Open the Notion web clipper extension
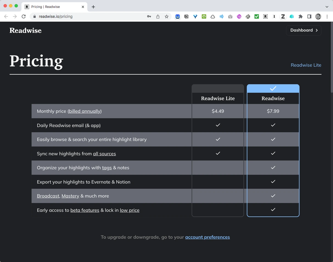The width and height of the screenshot is (333, 262). (187, 16)
